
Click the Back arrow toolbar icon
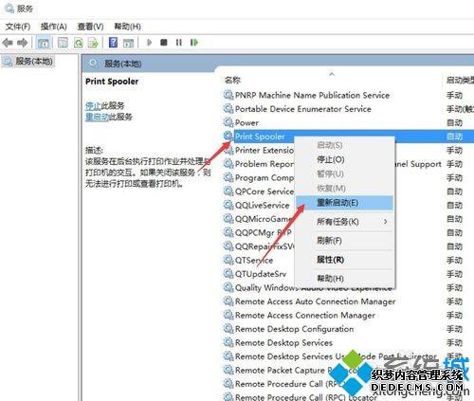click(8, 43)
